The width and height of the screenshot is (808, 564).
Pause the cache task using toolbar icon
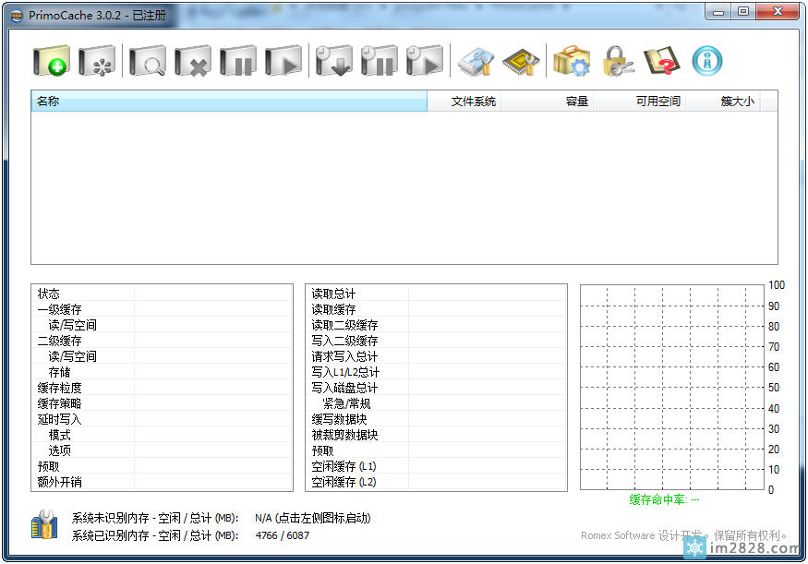point(238,62)
